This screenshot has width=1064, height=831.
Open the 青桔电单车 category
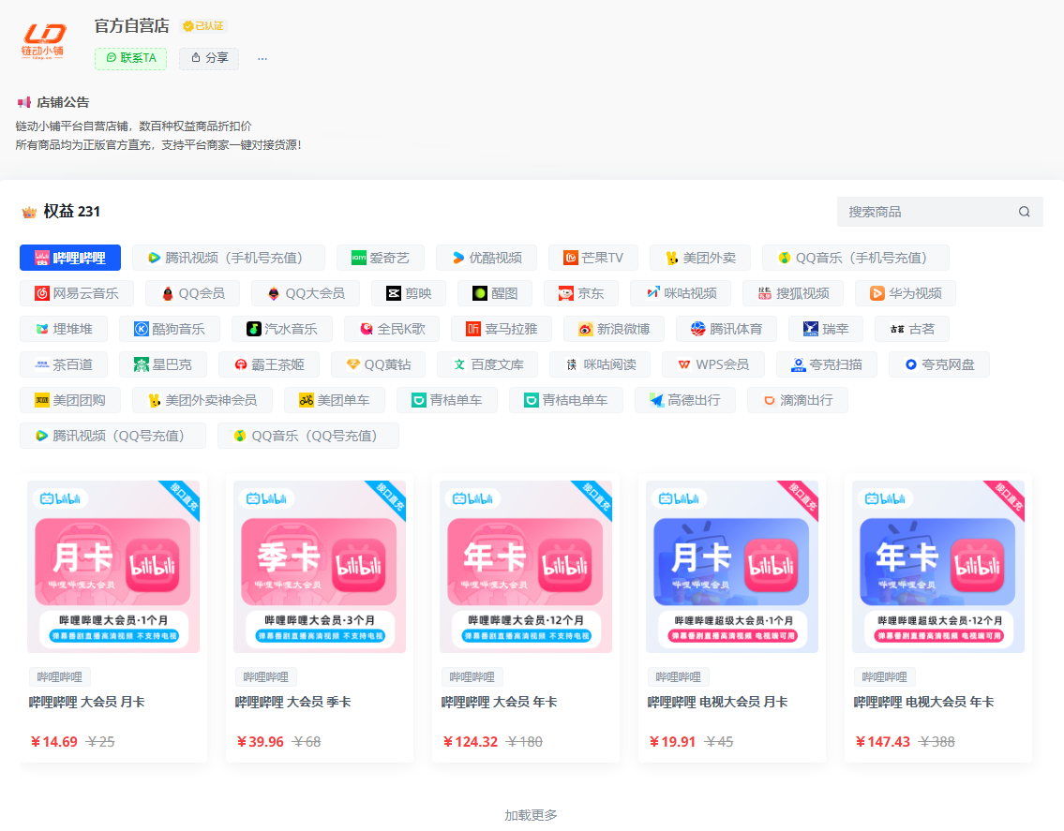(566, 400)
